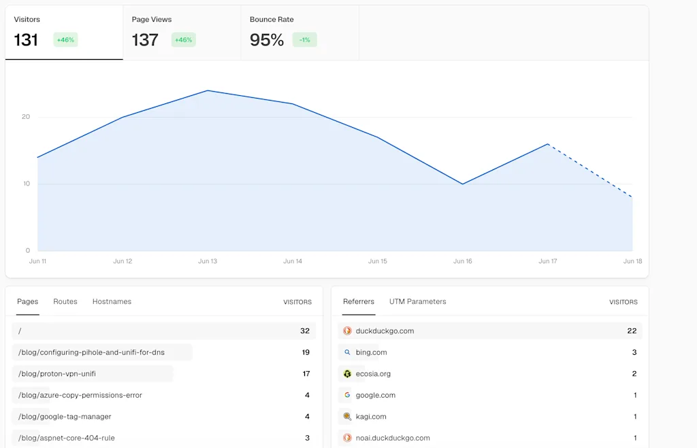
Task: Click the noai.duckduckgo.com favicon
Action: pyautogui.click(x=347, y=438)
